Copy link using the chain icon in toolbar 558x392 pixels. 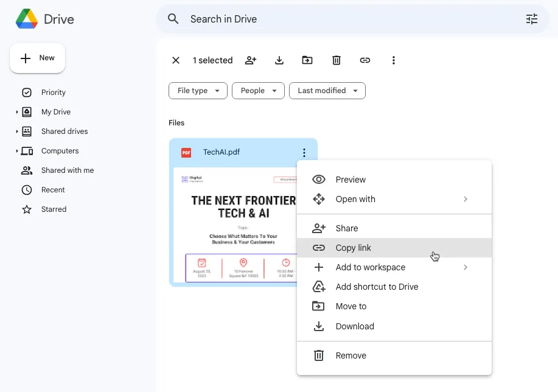(364, 60)
